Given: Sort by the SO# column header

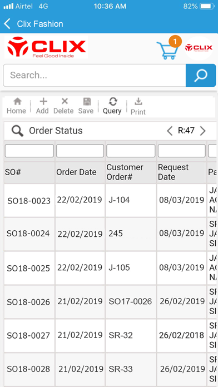Looking at the screenshot, I should tap(29, 172).
